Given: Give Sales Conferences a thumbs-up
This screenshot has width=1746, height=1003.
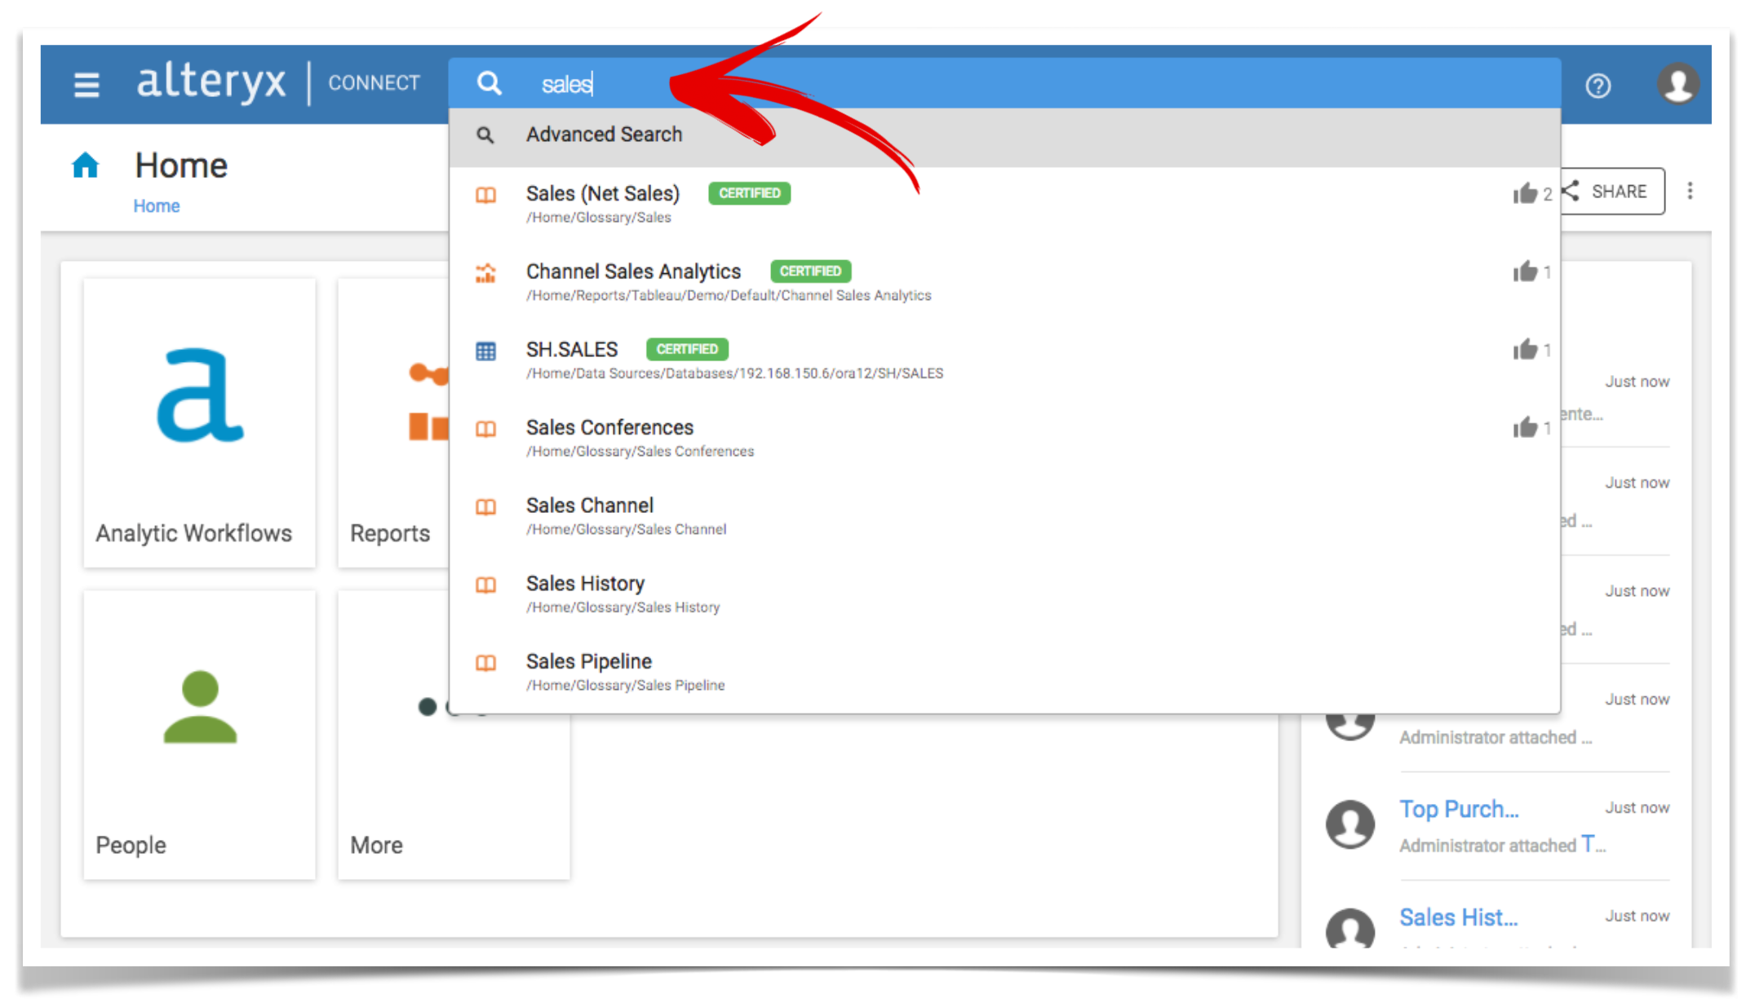Looking at the screenshot, I should 1527,427.
